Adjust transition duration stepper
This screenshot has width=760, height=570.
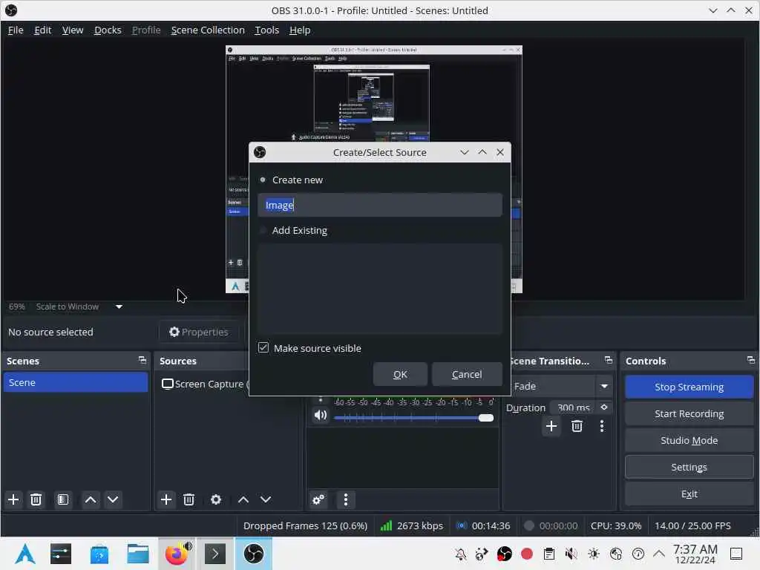(604, 407)
